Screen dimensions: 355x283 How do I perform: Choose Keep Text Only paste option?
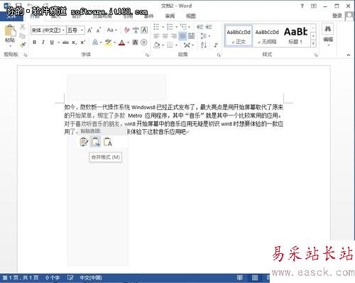107,142
